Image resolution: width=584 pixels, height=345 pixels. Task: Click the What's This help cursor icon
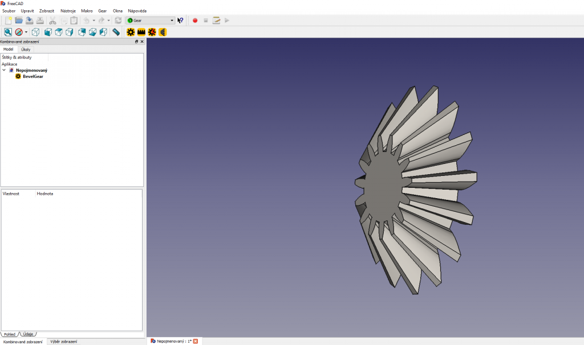coord(181,20)
